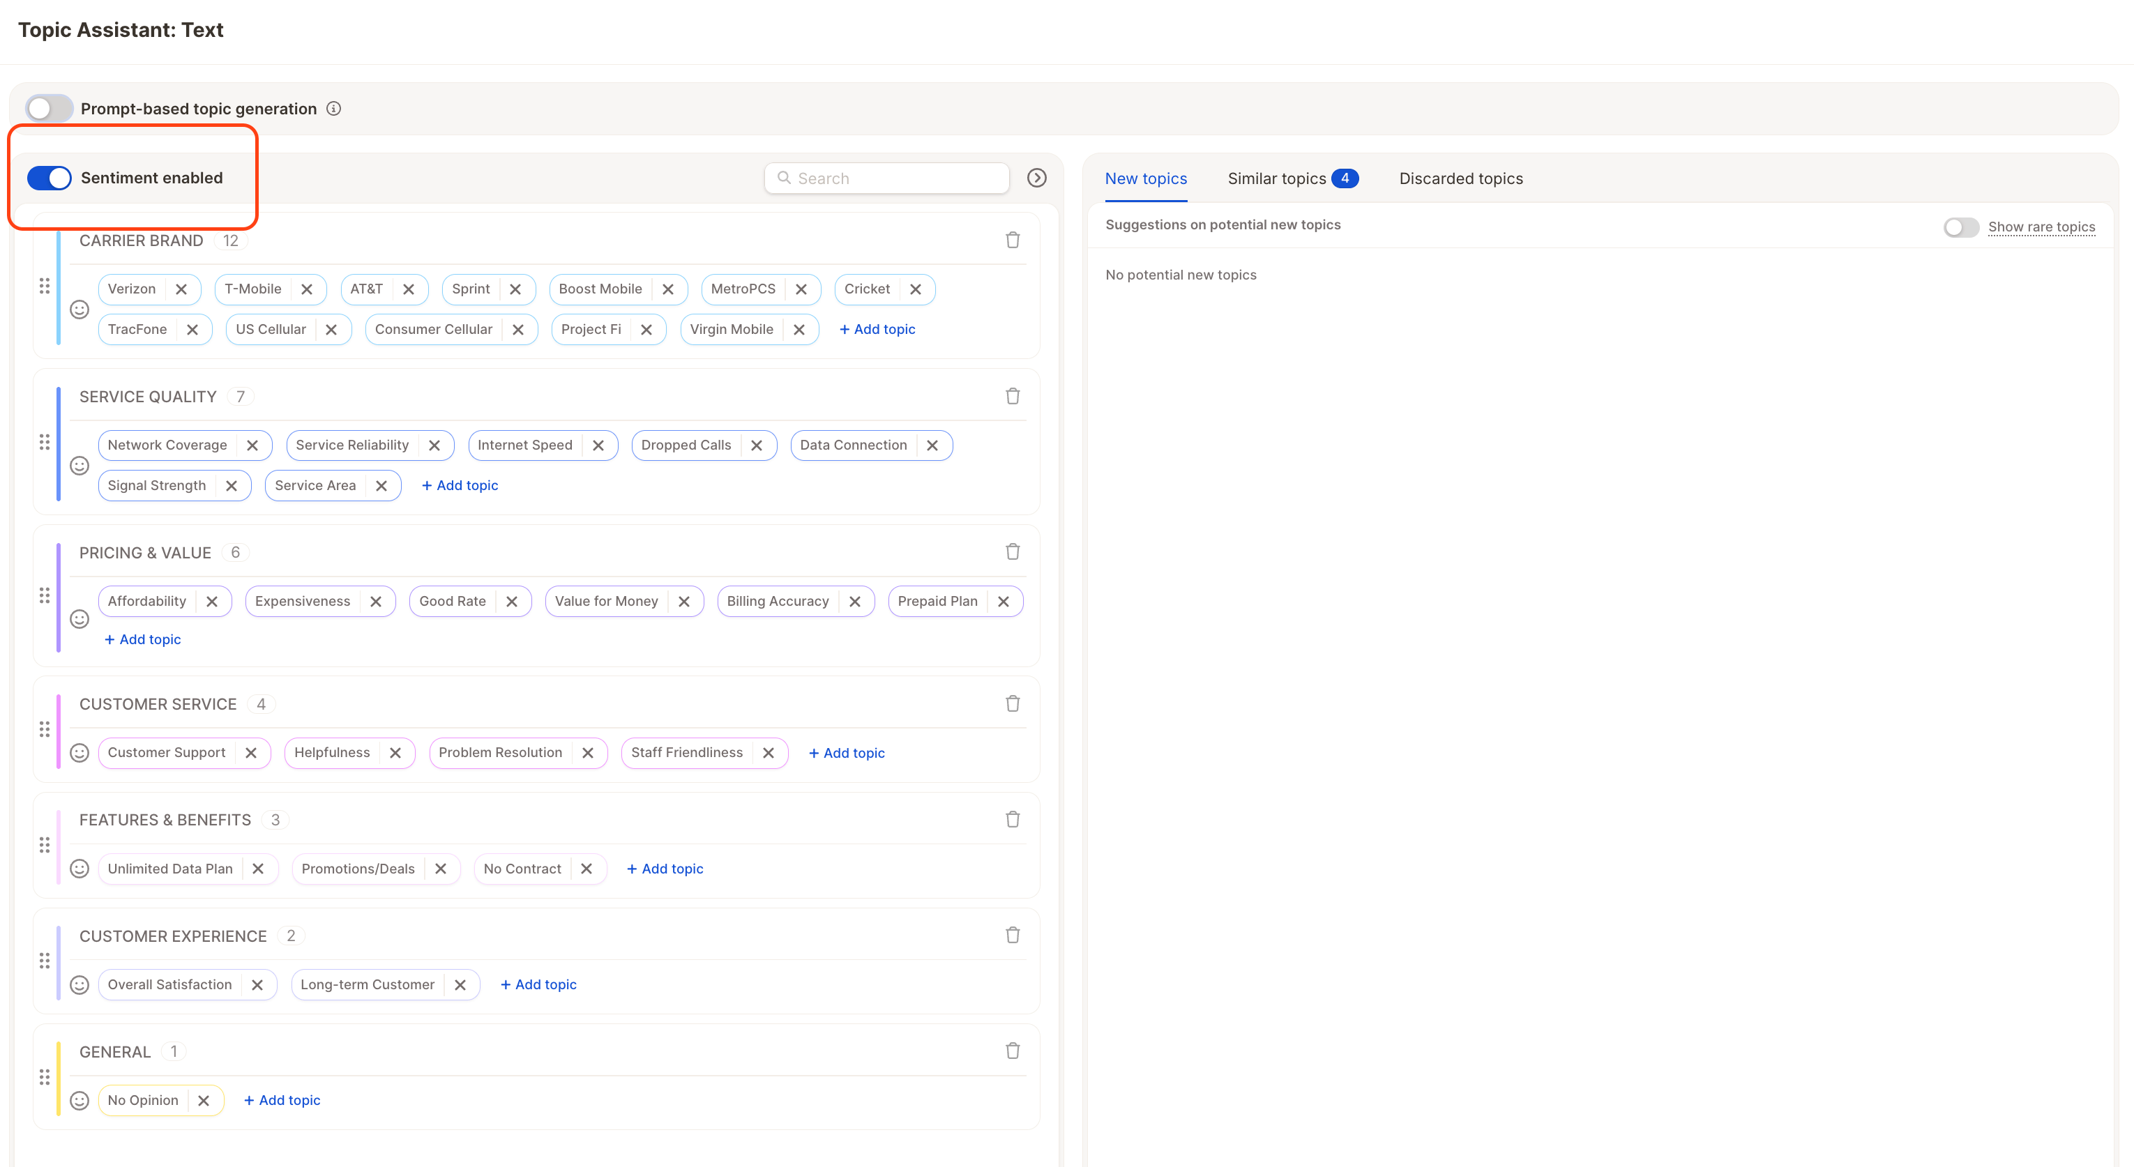Remove the T-Mobile topic
Image resolution: width=2134 pixels, height=1167 pixels.
[x=308, y=289]
